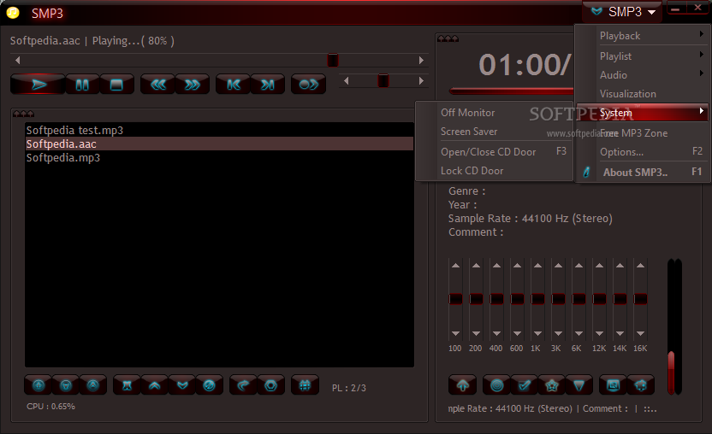Click the circled up-chevron playlist button
Screen dimensions: 712x434
point(93,385)
